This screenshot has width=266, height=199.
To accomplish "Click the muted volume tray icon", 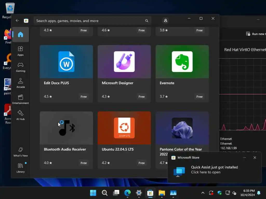I will [x=235, y=193].
